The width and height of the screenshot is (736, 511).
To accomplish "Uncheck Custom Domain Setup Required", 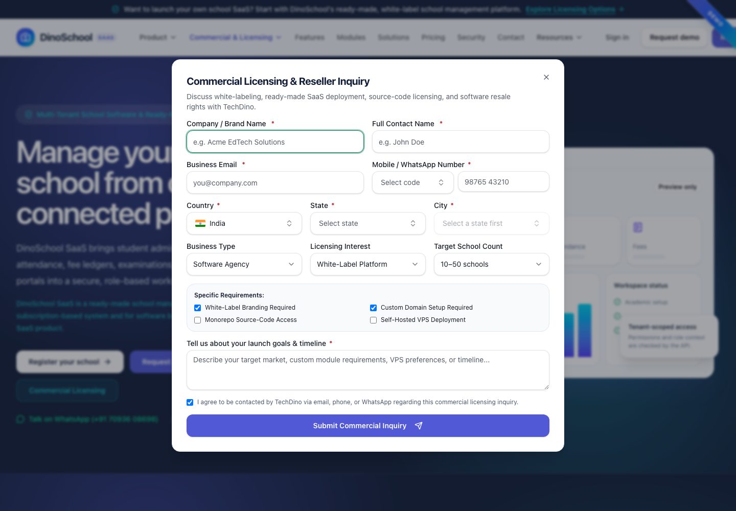I will 374,308.
